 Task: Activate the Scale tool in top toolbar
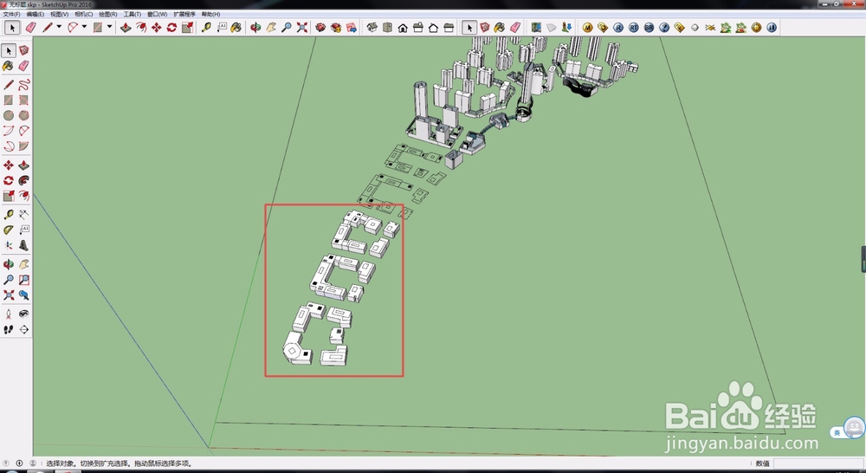point(187,27)
